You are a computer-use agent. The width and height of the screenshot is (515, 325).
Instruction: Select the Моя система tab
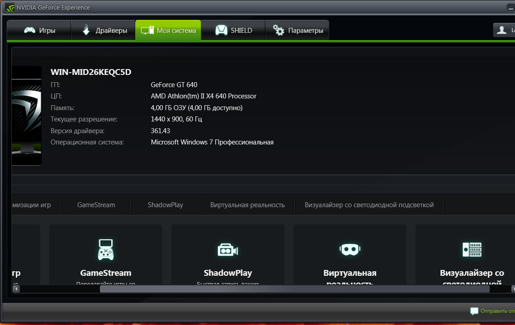pyautogui.click(x=168, y=30)
